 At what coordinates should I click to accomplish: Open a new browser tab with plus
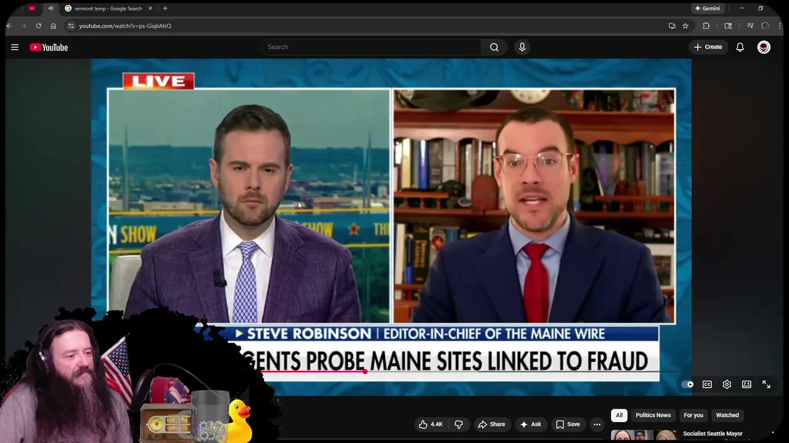[165, 9]
